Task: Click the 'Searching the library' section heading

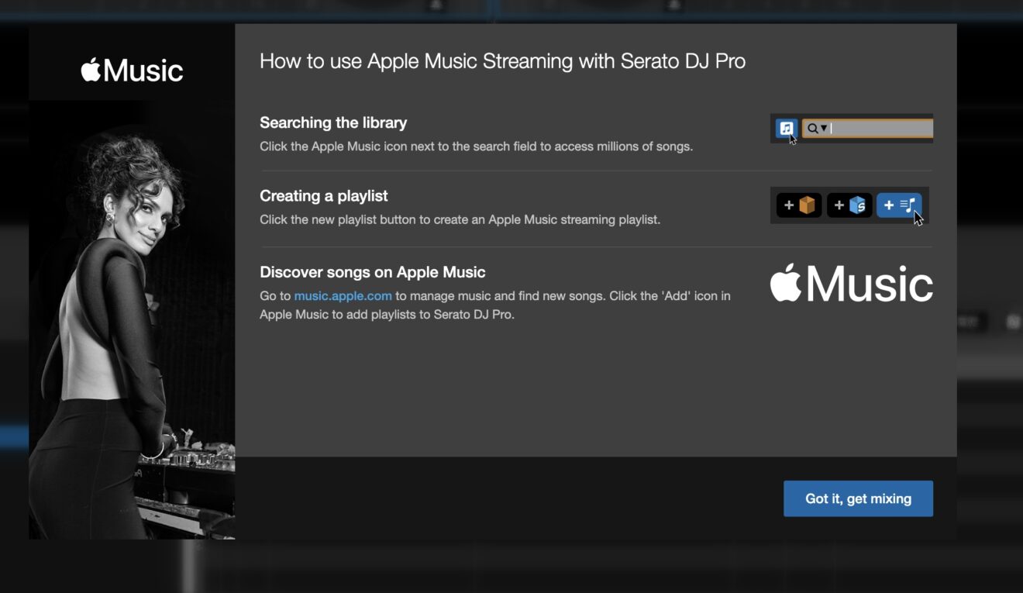Action: click(333, 122)
